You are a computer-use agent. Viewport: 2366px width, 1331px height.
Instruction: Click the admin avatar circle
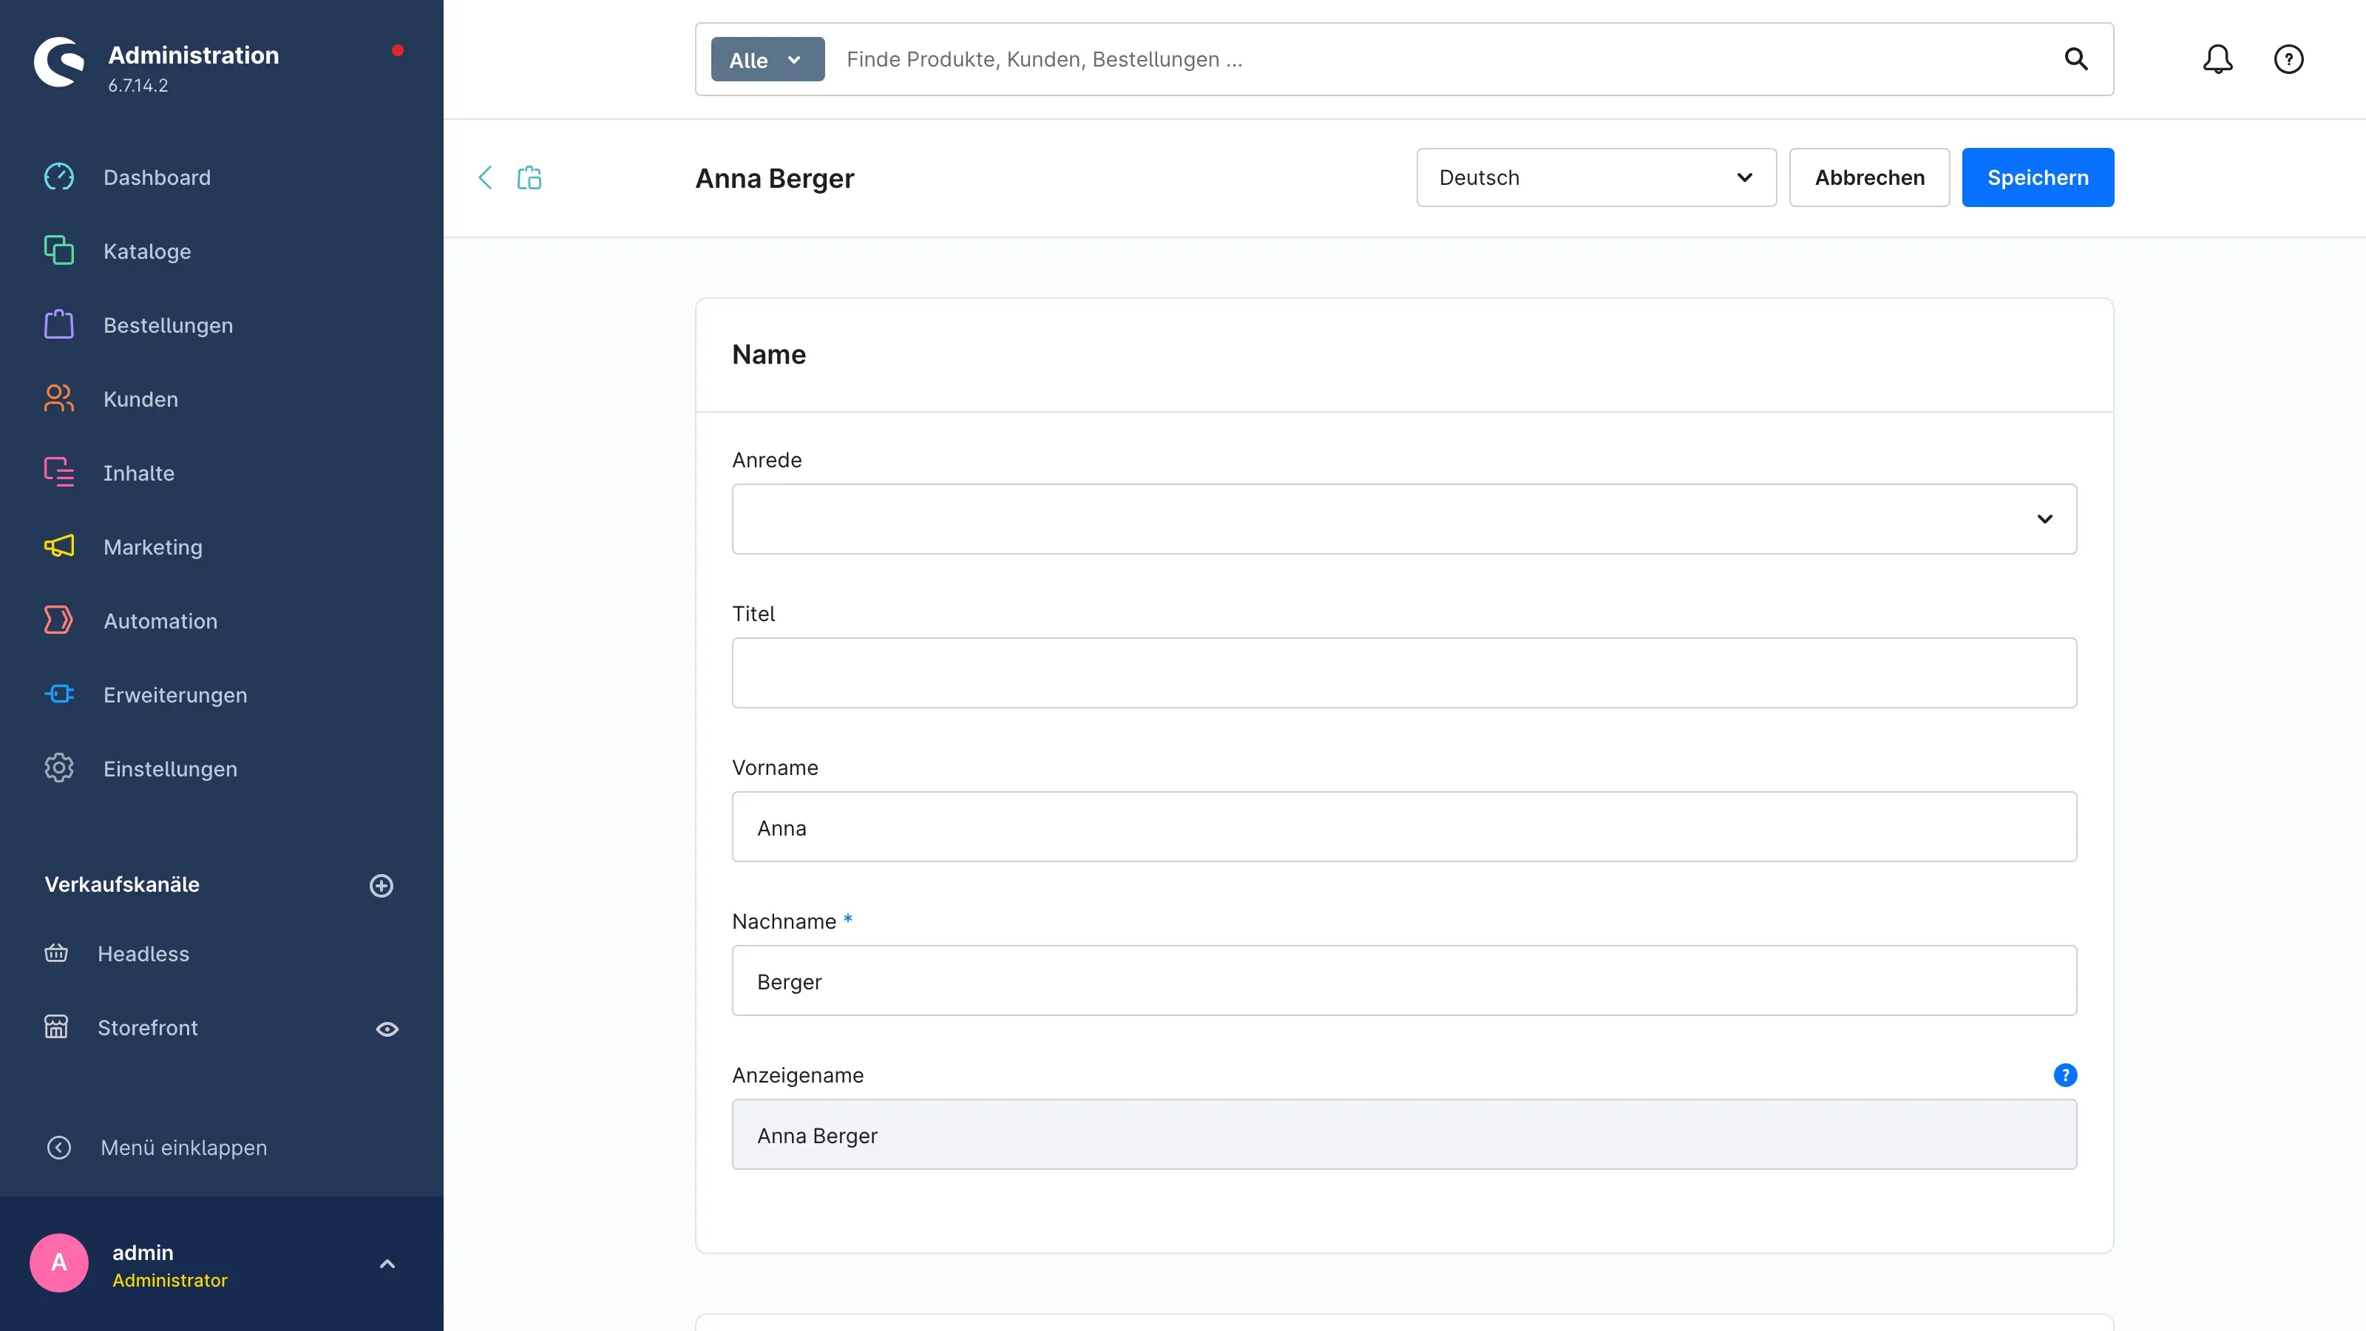click(x=59, y=1262)
